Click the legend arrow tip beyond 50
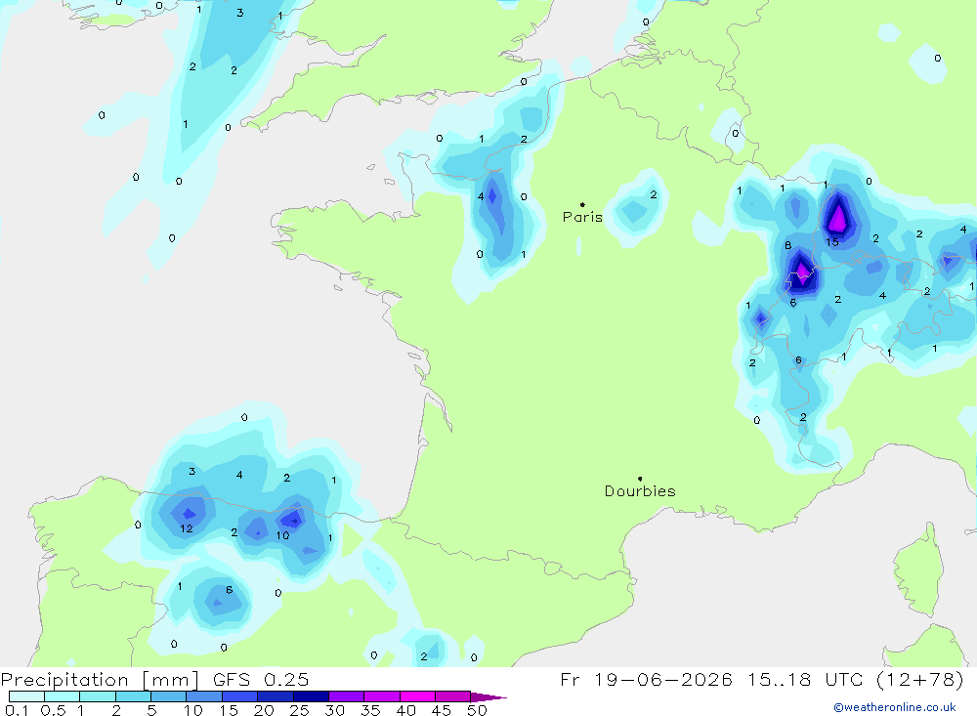This screenshot has width=977, height=716. (x=489, y=696)
